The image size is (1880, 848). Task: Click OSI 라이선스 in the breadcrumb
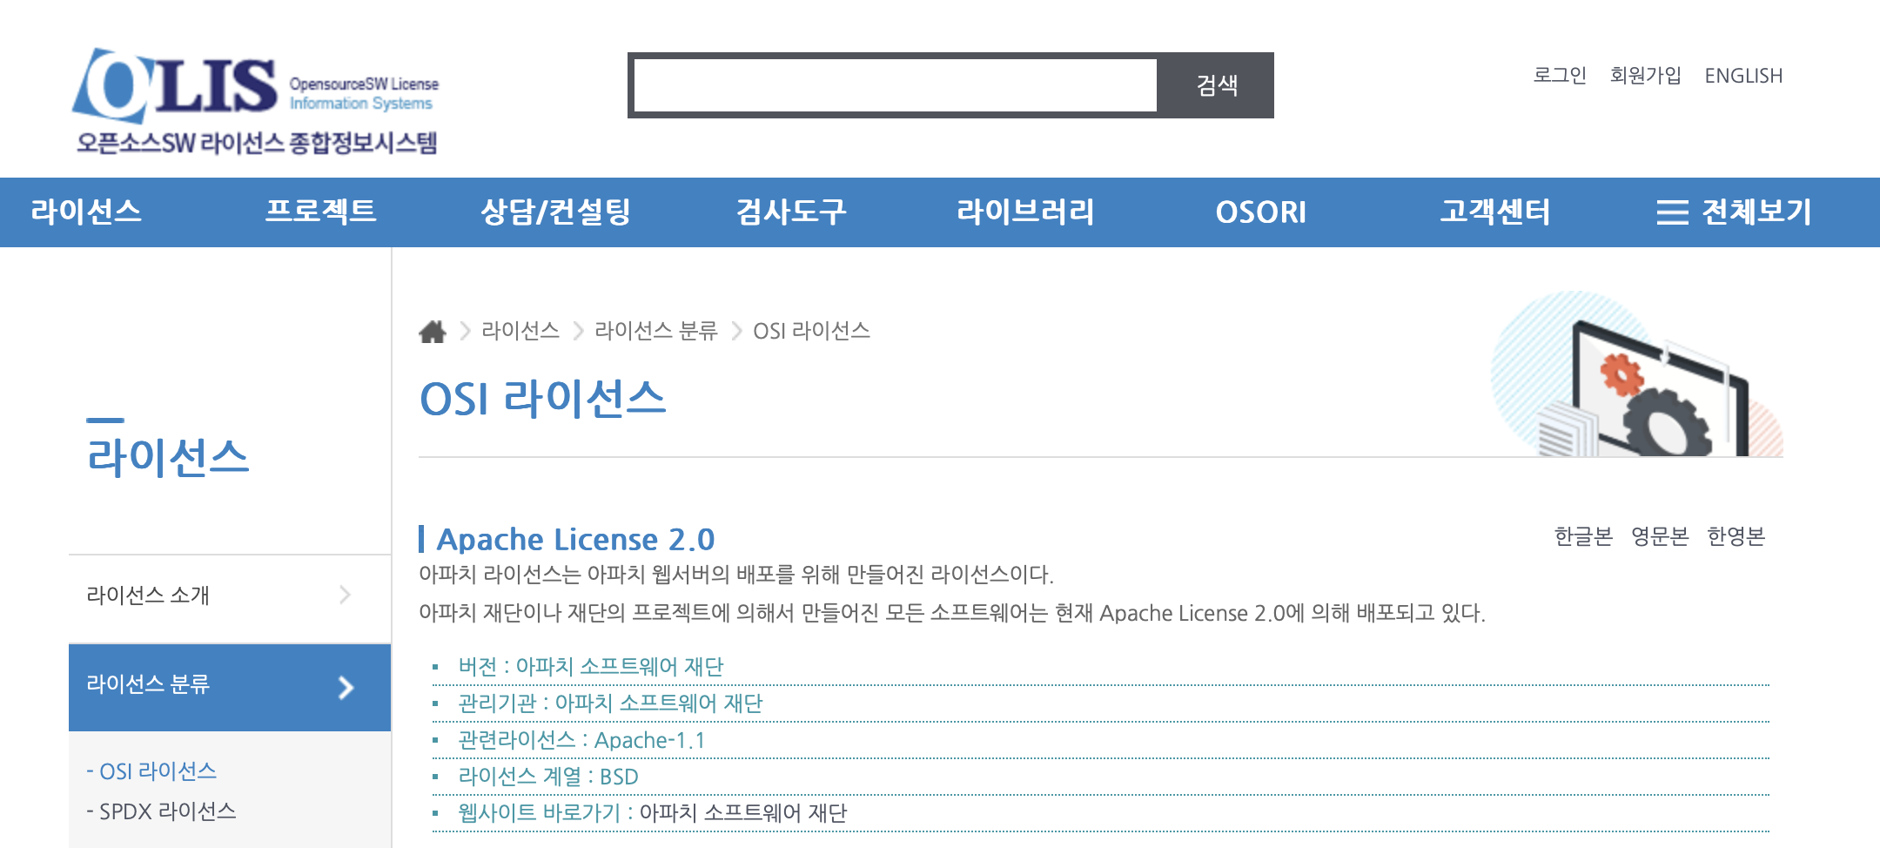[x=811, y=331]
